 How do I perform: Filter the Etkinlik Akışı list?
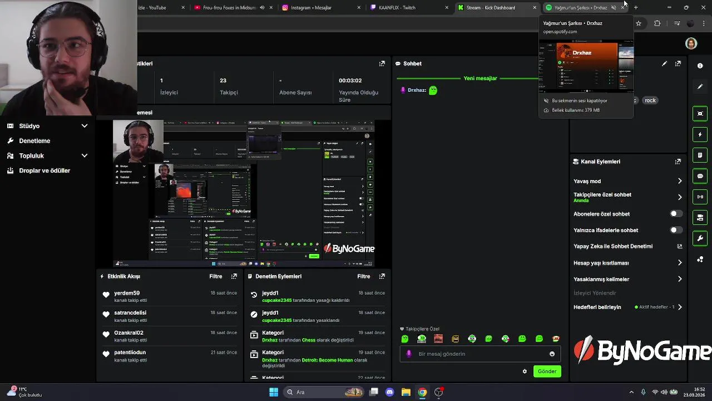(216, 276)
